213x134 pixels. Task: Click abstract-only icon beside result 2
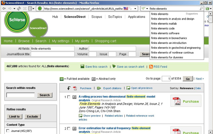74,129
